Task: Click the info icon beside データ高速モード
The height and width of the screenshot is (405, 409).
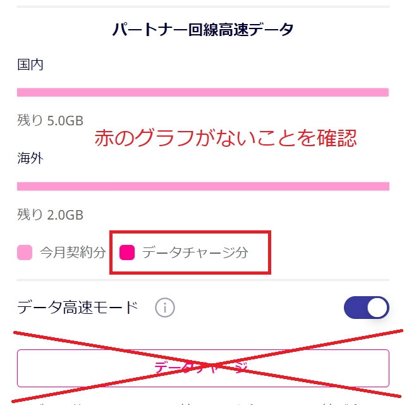Action: tap(164, 308)
